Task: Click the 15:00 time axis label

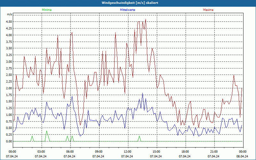Action: (x=157, y=152)
